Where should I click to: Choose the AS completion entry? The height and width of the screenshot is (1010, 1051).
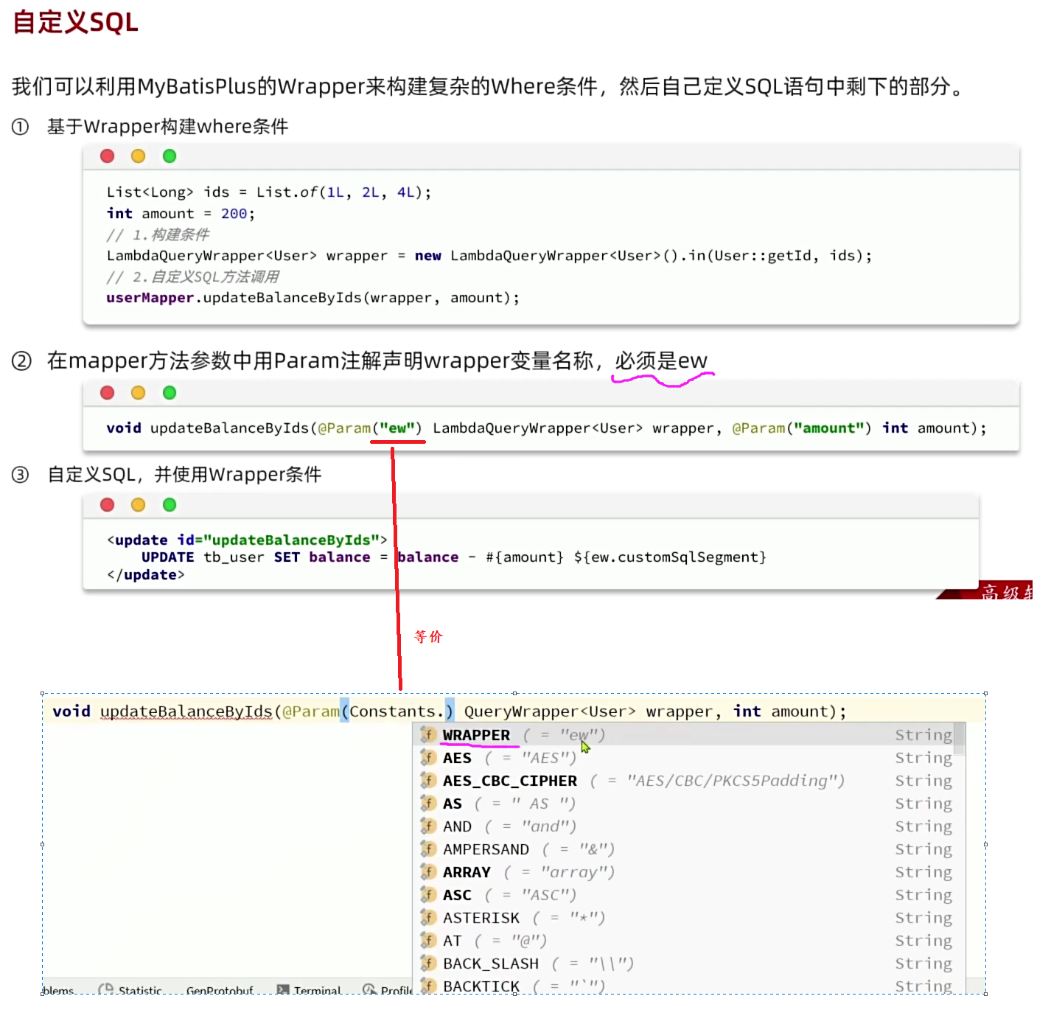click(688, 804)
